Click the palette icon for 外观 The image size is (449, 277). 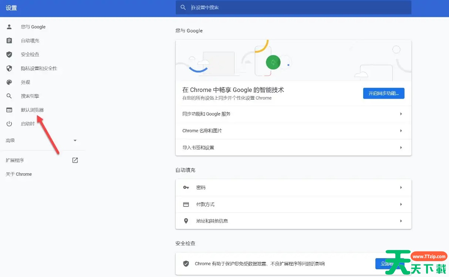pos(9,82)
